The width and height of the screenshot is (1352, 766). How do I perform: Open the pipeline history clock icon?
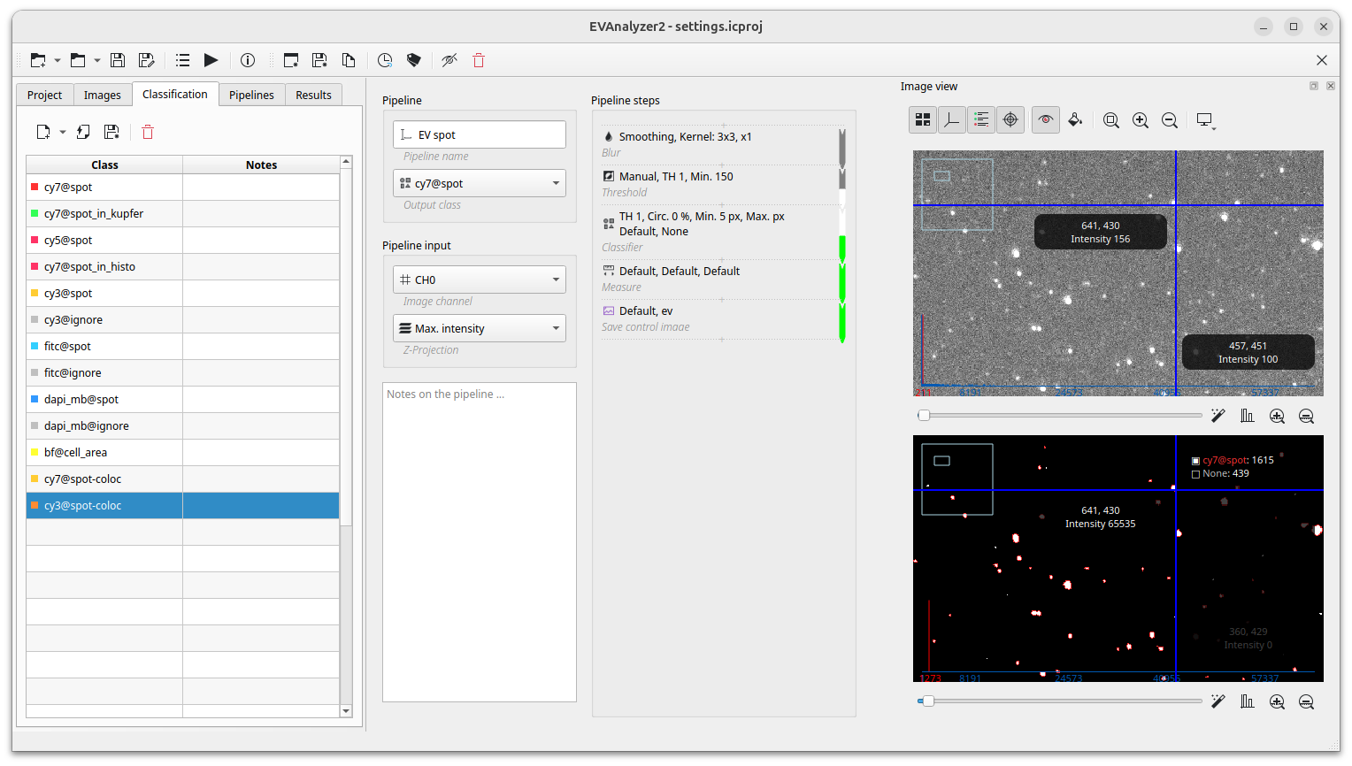pos(385,60)
